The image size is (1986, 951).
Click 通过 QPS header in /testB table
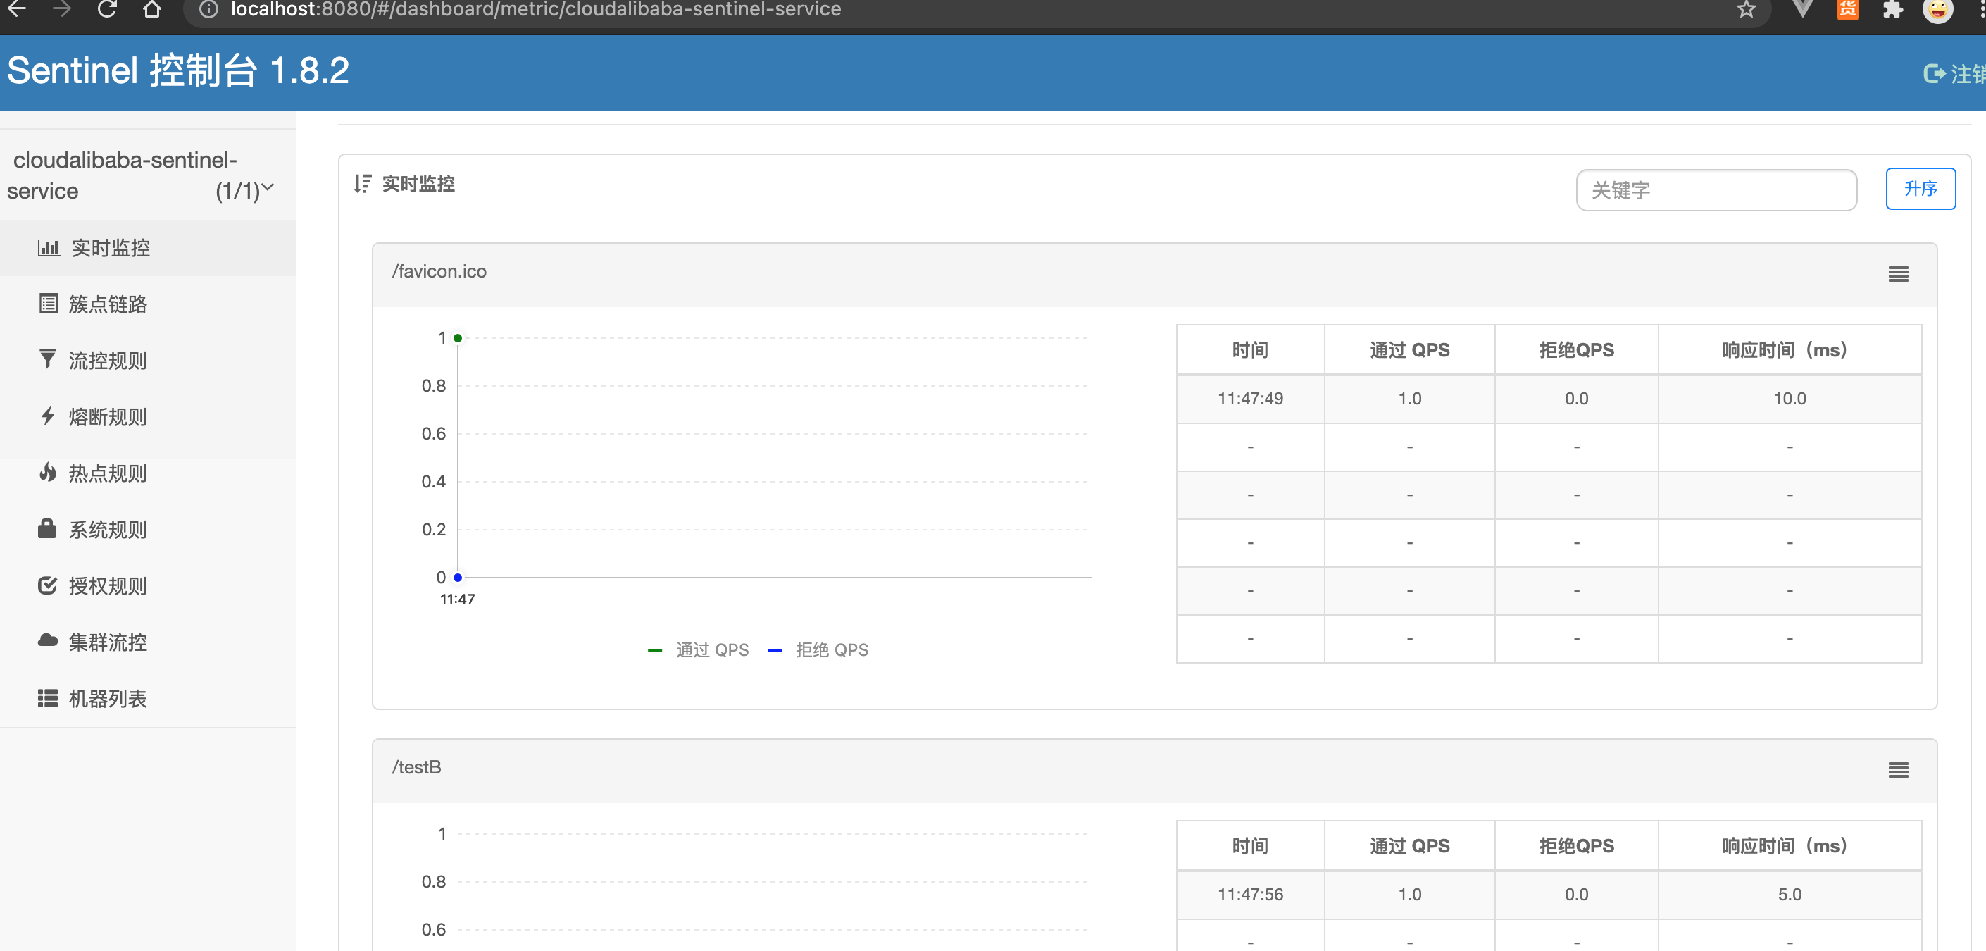(x=1409, y=846)
